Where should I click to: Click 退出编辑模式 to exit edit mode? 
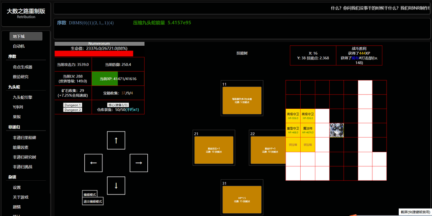(x=93, y=201)
